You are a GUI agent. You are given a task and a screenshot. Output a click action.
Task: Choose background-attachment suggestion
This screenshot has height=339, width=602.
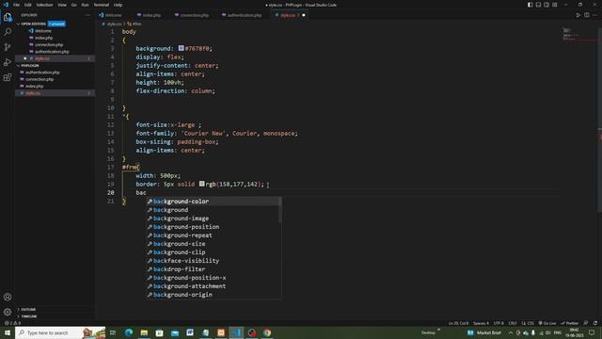[x=214, y=286]
